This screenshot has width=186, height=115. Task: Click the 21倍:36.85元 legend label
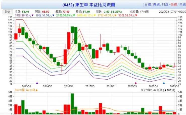65,15
